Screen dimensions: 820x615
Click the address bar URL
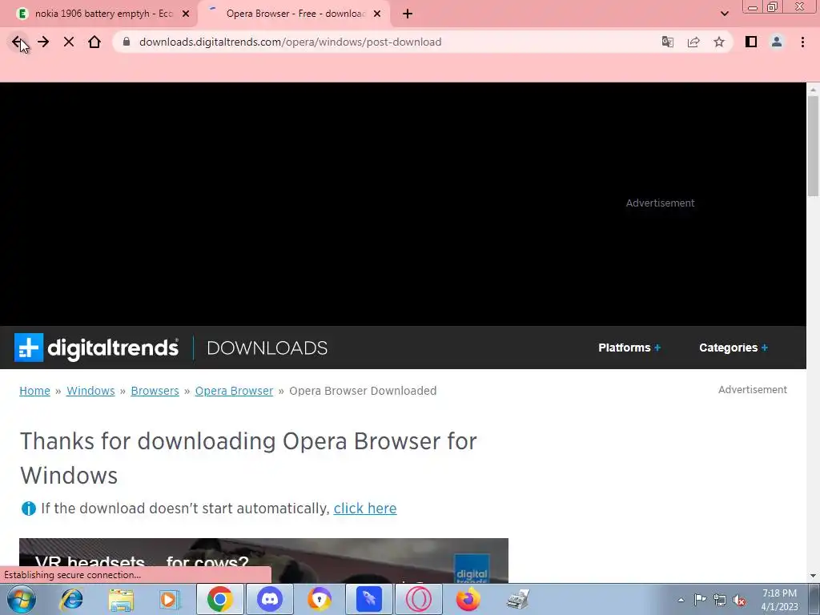(x=290, y=42)
